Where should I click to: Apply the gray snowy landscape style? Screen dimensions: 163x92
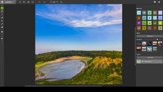click(x=144, y=49)
